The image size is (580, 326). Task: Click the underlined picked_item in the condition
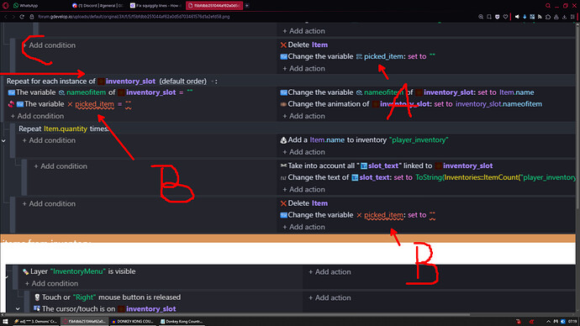click(94, 104)
